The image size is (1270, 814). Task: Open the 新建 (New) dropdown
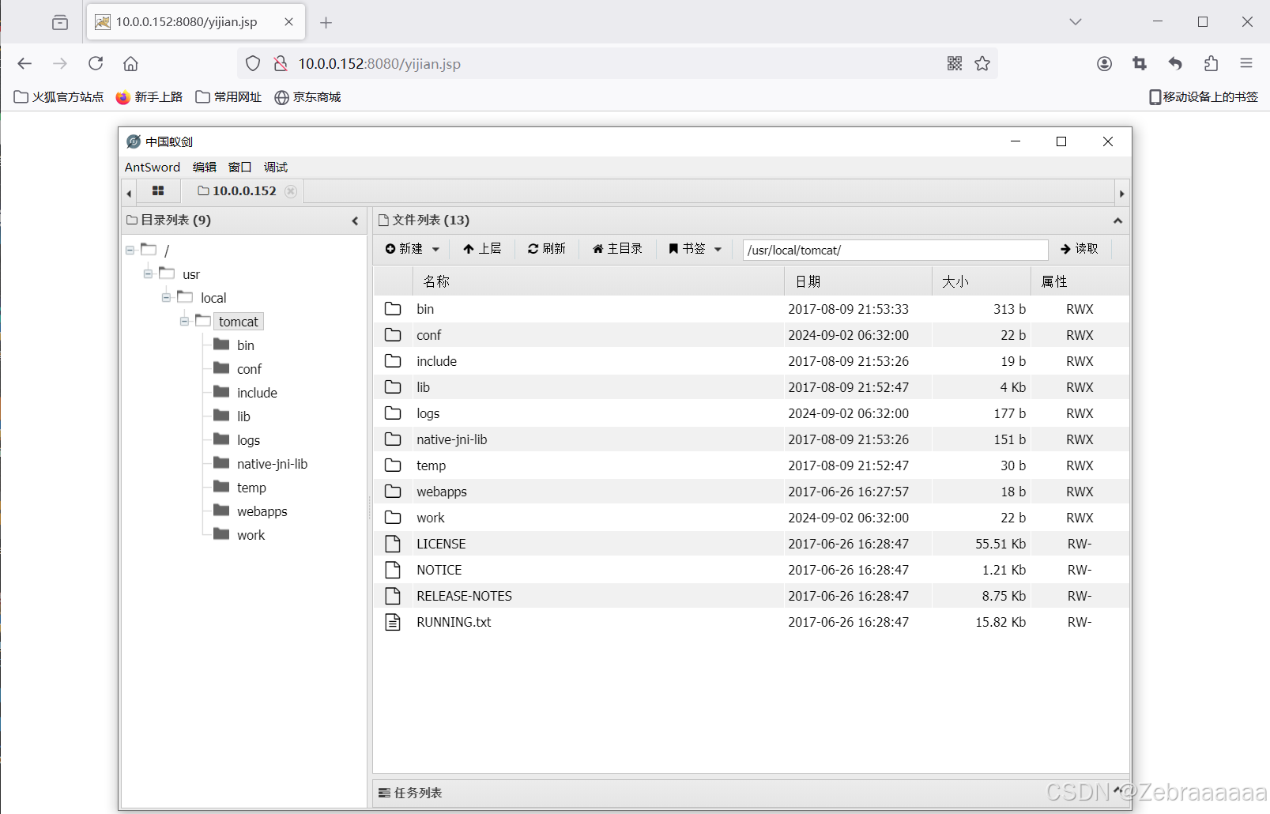pos(412,249)
